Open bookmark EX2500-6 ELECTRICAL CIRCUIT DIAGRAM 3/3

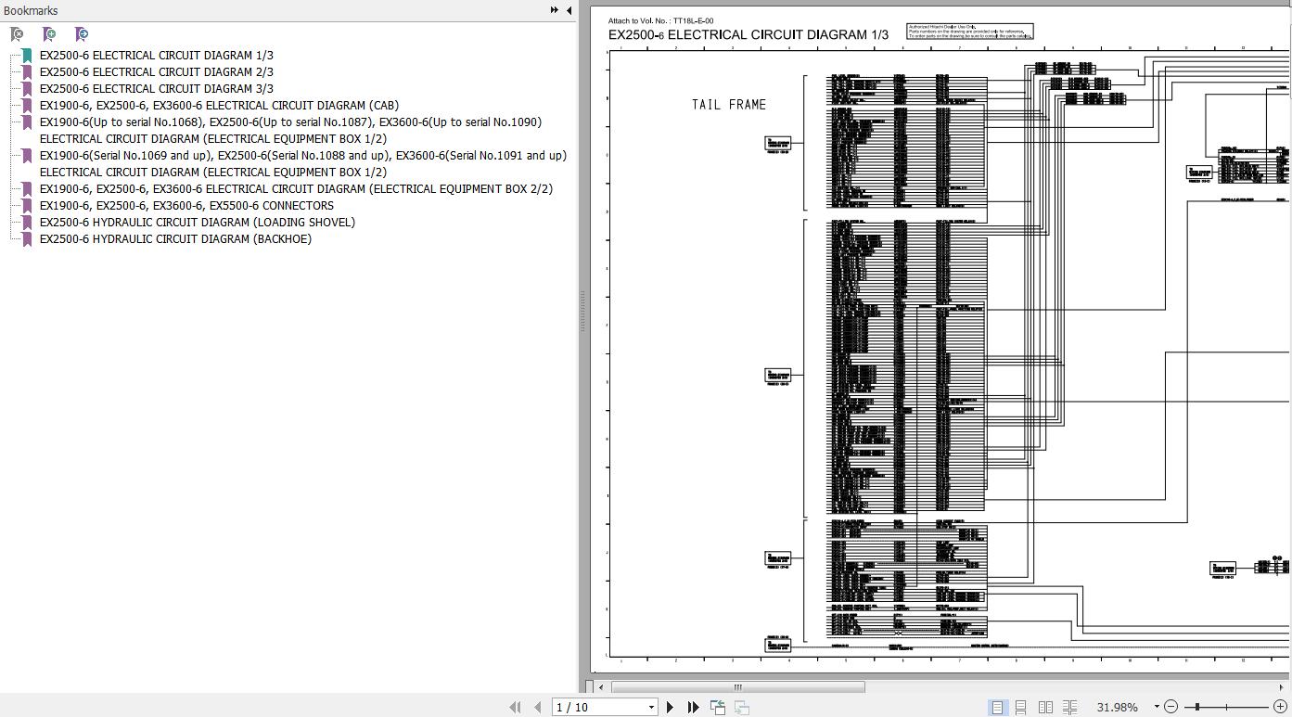[x=157, y=89]
